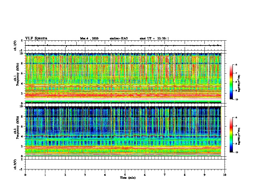
Task: Click the ch.1 "Frequency (kHz)" axis label
Action: (17, 75)
